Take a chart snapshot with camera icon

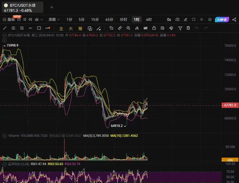pos(177,20)
